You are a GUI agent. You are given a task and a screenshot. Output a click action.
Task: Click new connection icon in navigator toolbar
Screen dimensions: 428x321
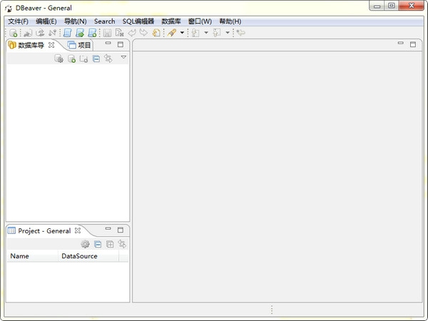(71, 58)
